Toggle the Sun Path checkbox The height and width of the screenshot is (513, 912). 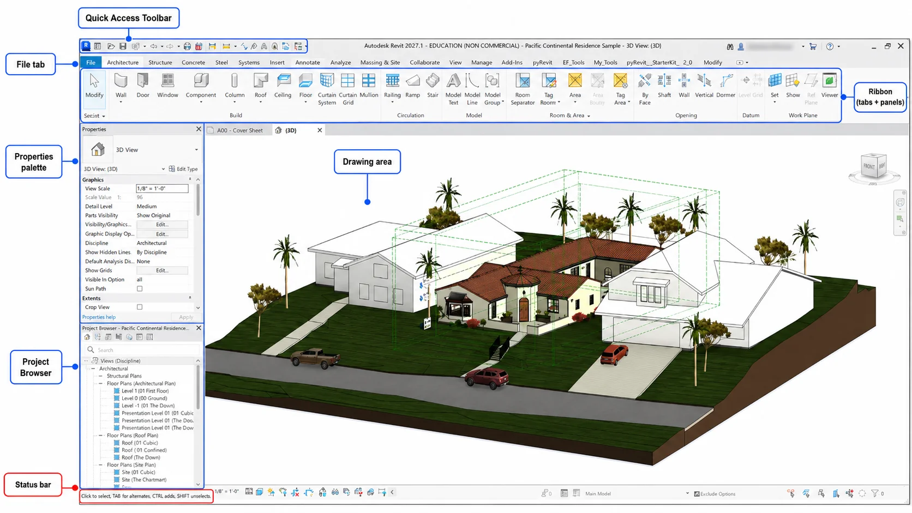click(140, 289)
